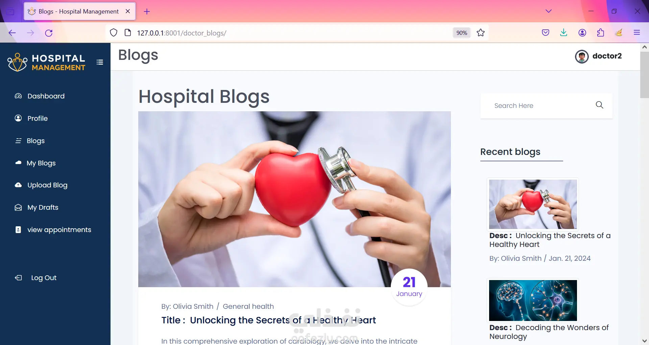This screenshot has height=345, width=649.
Task: Open Dashboard from the sidebar
Action: (x=40, y=96)
